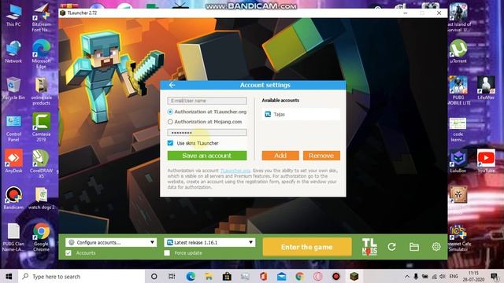Screen dimensions: 504x283
Task: Show hidden system tray icons
Action: [x=407, y=276]
